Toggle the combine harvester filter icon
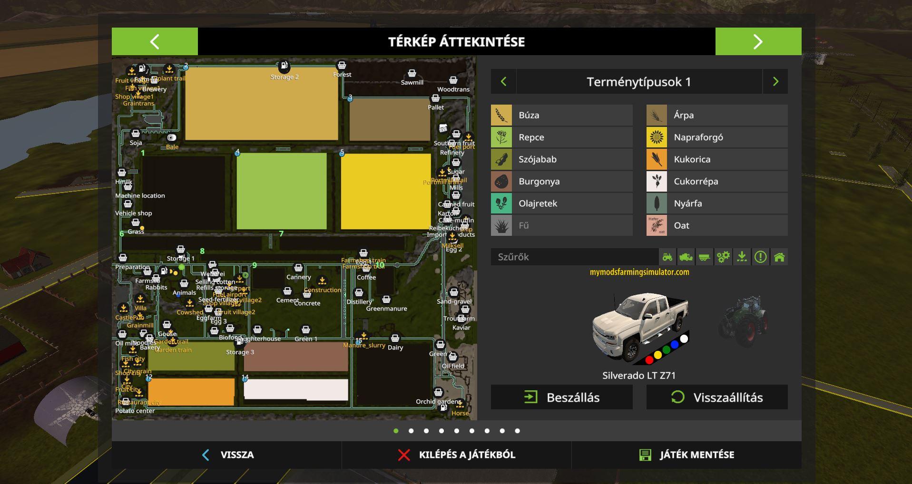This screenshot has width=912, height=484. 686,257
